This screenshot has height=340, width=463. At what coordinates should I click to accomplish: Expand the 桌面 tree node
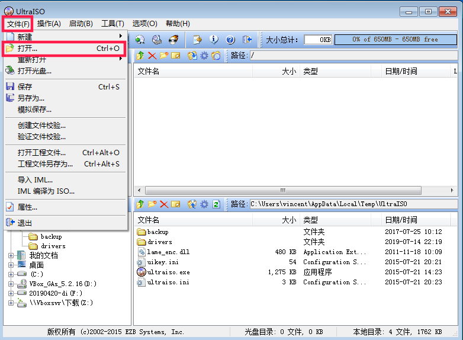click(11, 265)
